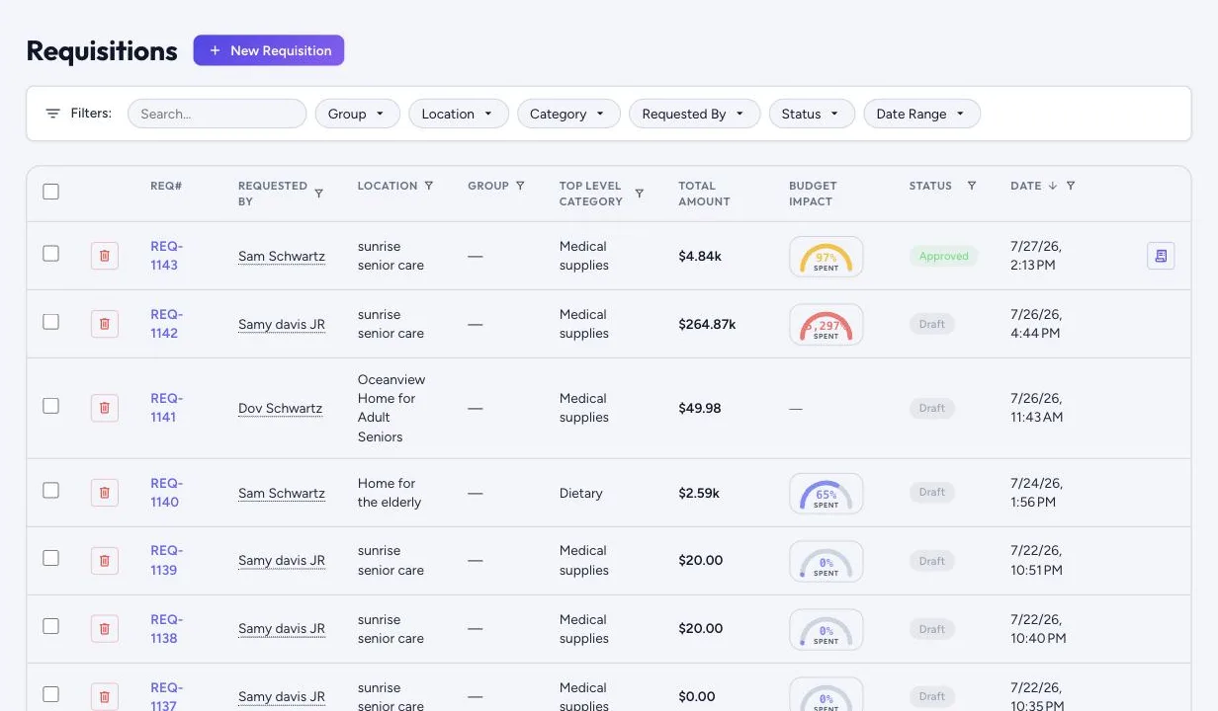
Task: Open requisition link REQ-1143
Action: coord(164,256)
